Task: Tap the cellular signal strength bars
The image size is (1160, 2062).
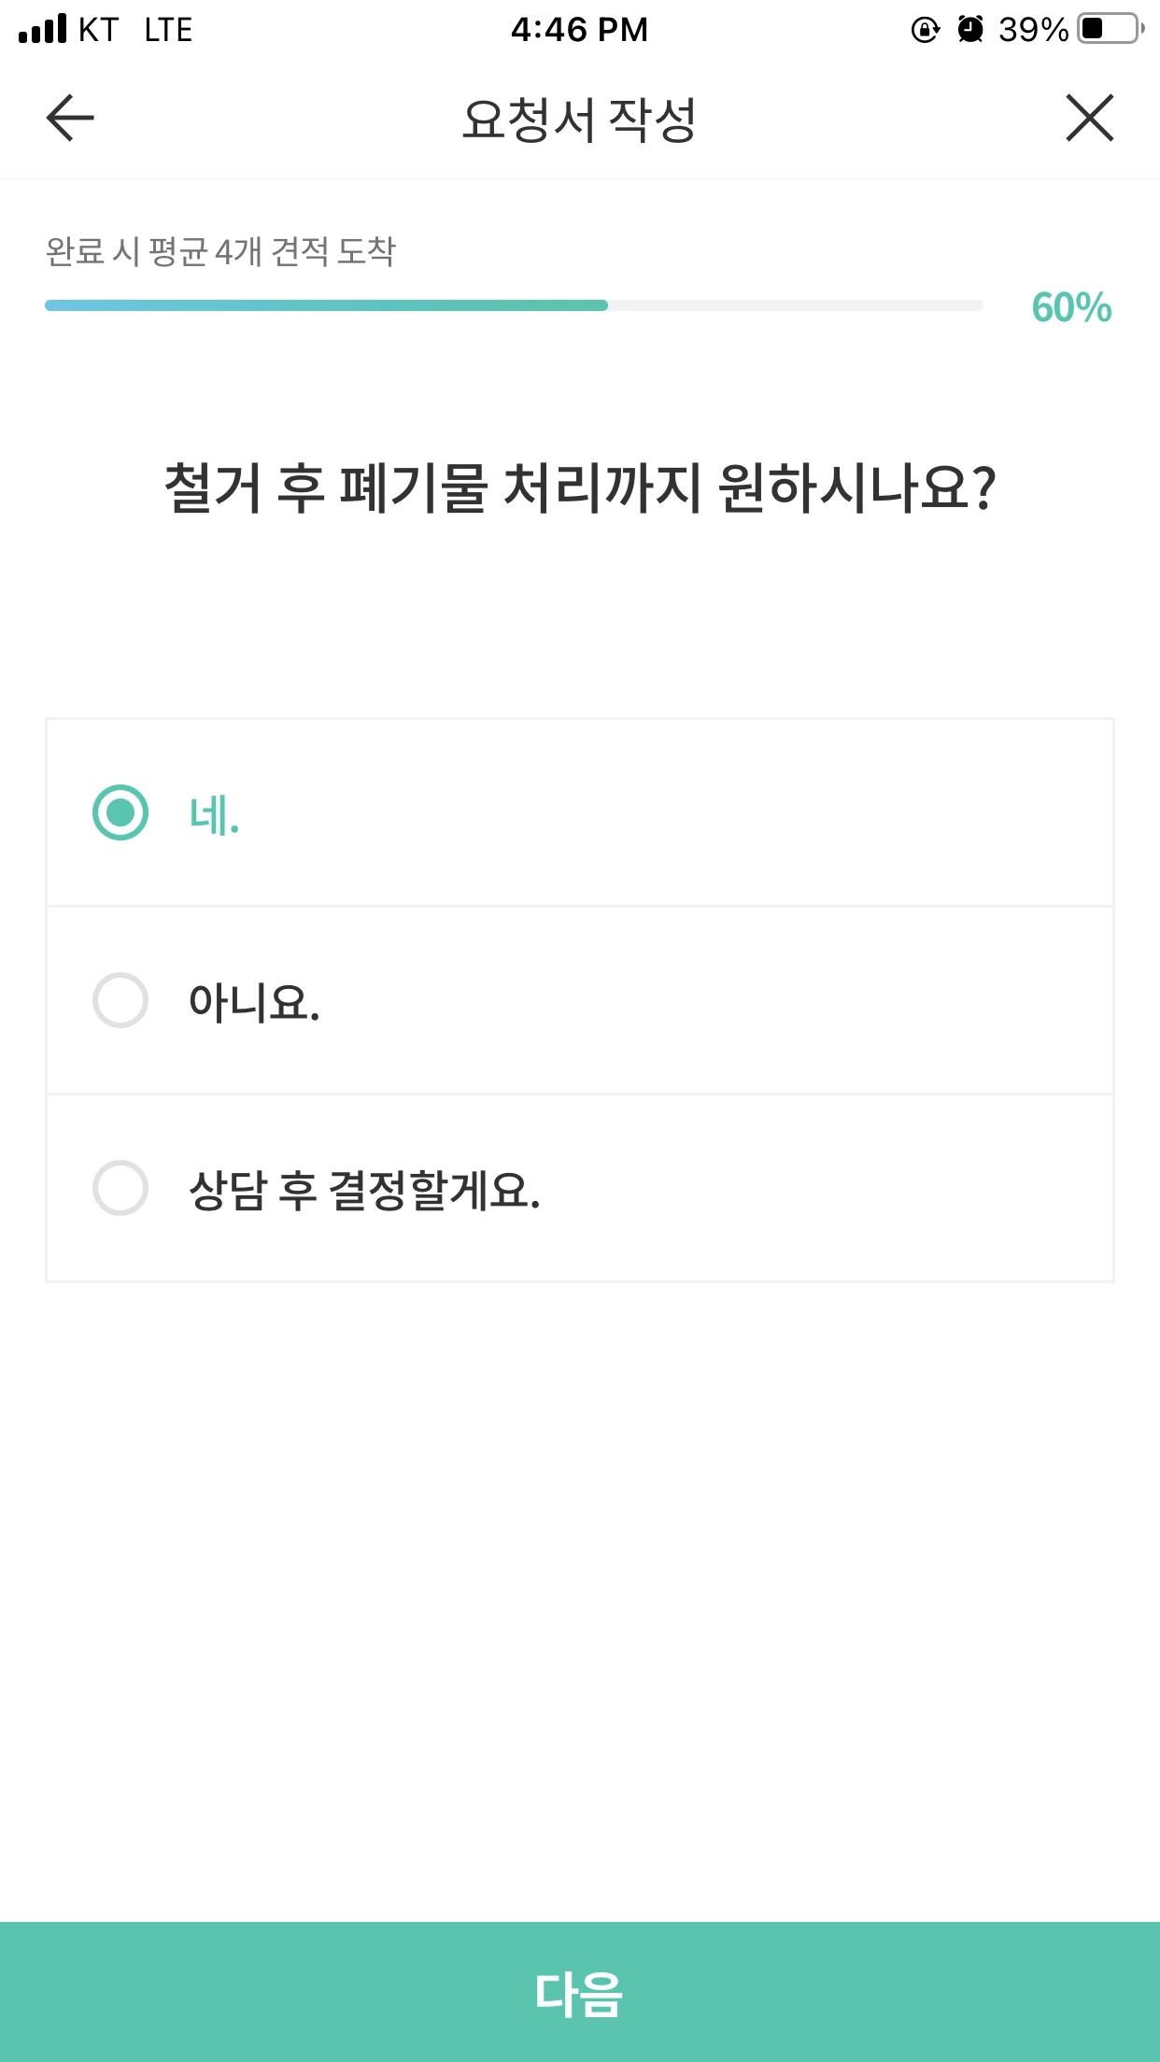Action: pyautogui.click(x=43, y=29)
